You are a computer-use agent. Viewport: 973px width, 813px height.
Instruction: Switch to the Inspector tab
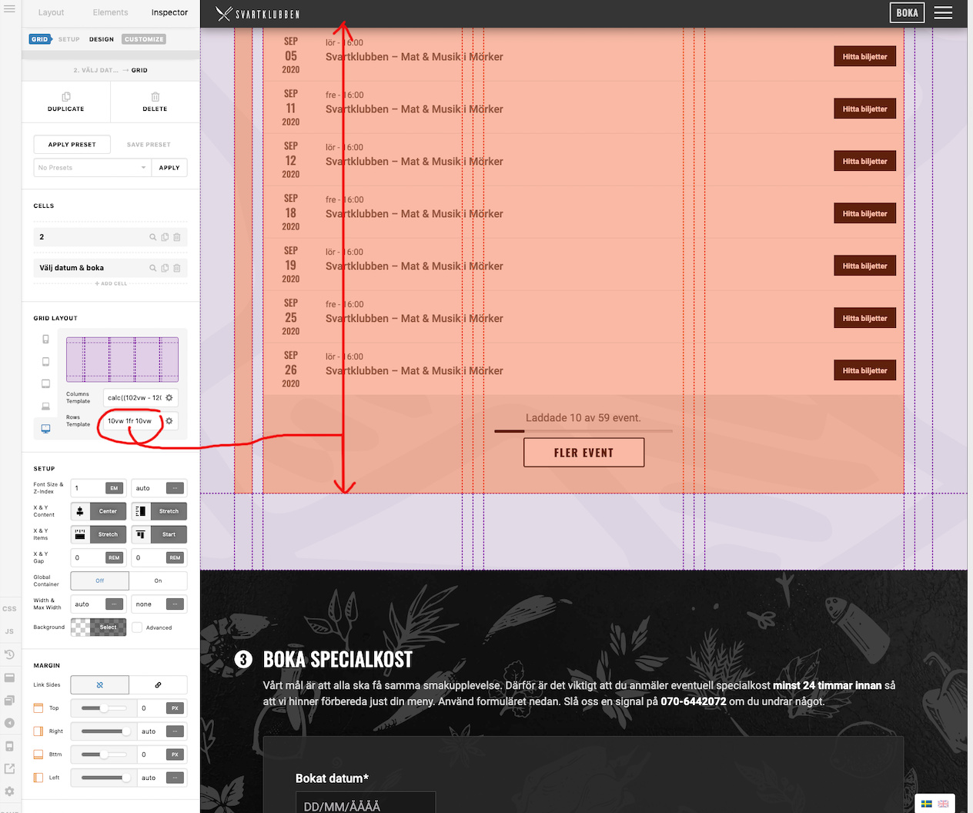[169, 12]
